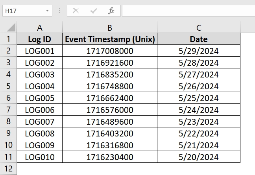Click the Insert Function fx icon

click(x=111, y=11)
